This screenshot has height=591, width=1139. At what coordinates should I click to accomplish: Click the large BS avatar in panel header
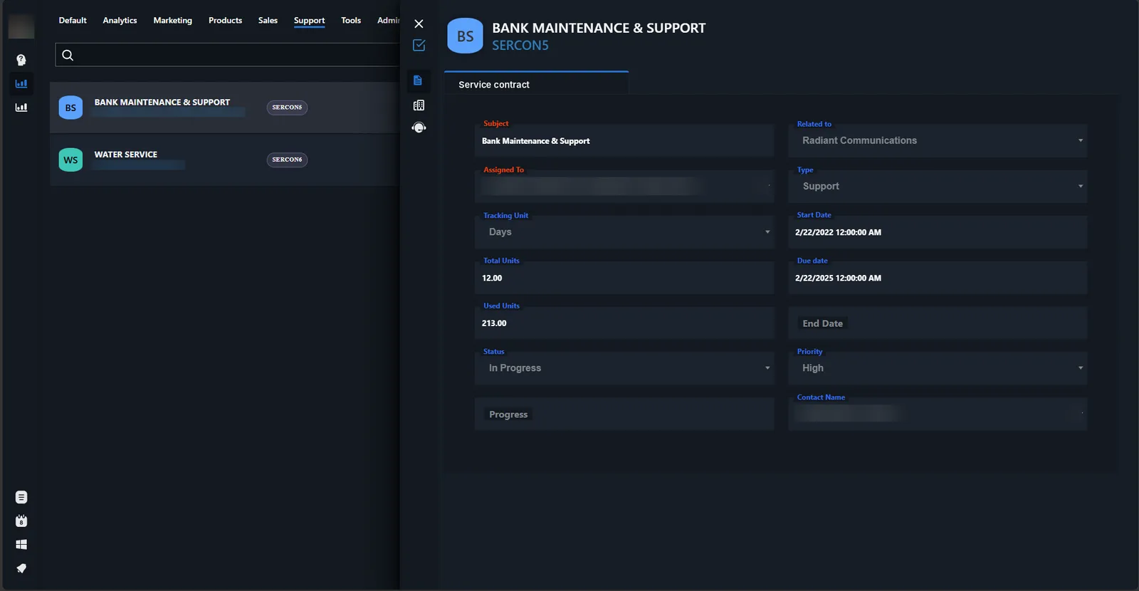coord(465,36)
